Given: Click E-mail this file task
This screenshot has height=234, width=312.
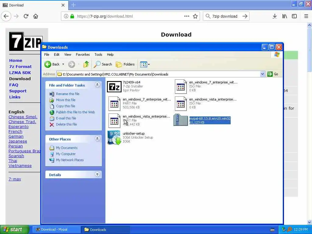Looking at the screenshot, I should point(66,118).
